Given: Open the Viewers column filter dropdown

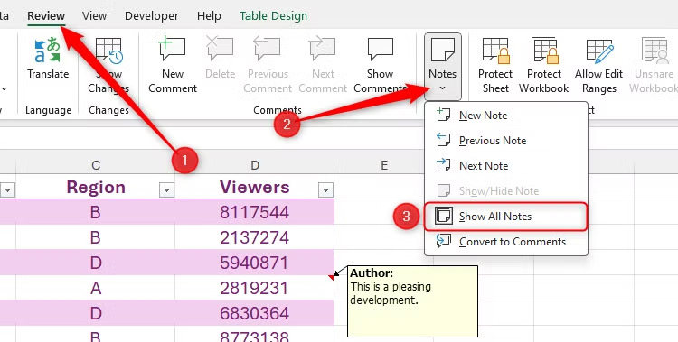Looking at the screenshot, I should click(x=325, y=189).
